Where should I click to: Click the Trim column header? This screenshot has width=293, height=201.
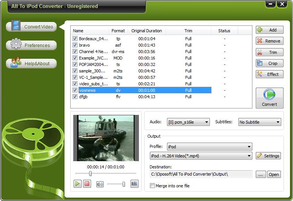point(188,31)
